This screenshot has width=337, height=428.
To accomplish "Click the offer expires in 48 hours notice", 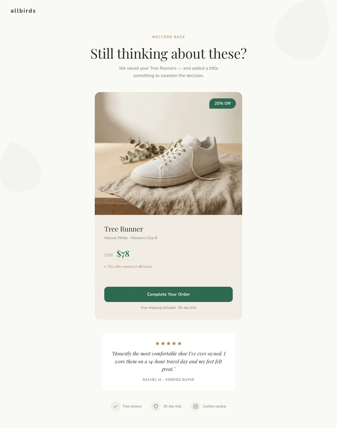I will click(x=130, y=266).
